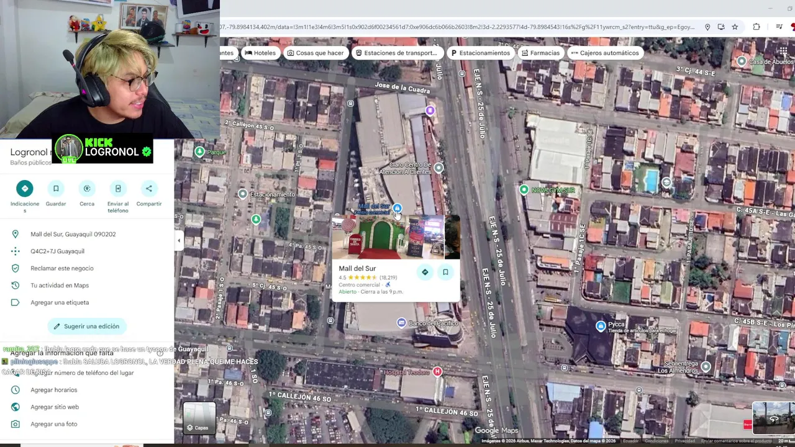Open the browser extensions puzzle icon

click(756, 27)
